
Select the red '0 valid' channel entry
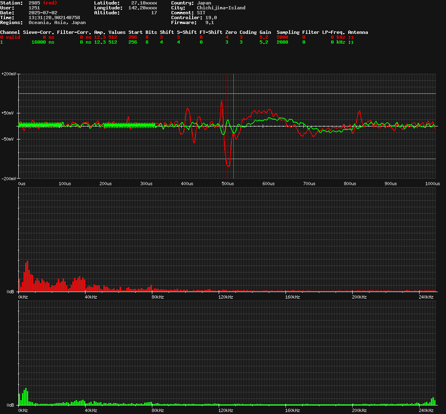point(10,37)
